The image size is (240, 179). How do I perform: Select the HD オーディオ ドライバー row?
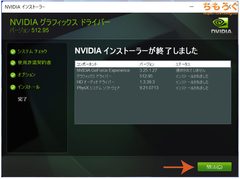tap(153, 82)
